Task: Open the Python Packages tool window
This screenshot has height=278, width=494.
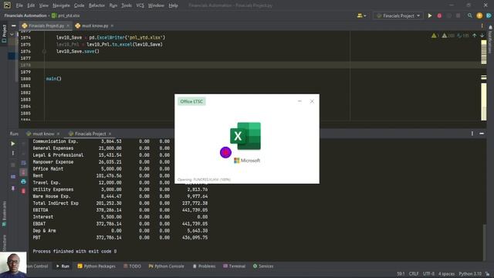Action: click(x=96, y=266)
